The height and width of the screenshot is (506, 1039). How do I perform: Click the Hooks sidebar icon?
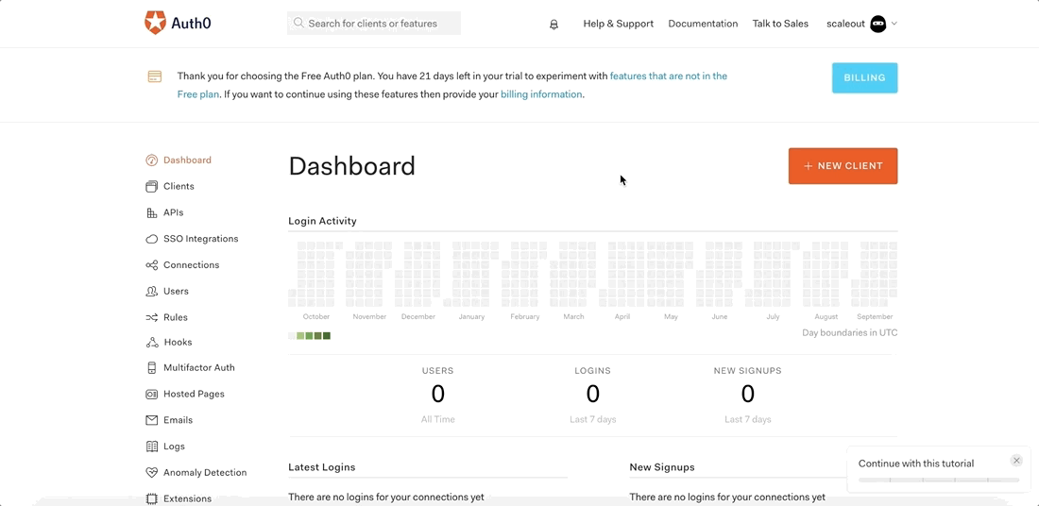[151, 343]
